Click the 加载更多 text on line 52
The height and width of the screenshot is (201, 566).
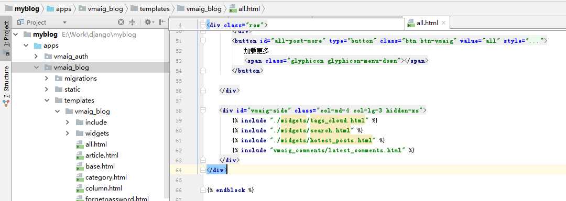[x=257, y=51]
